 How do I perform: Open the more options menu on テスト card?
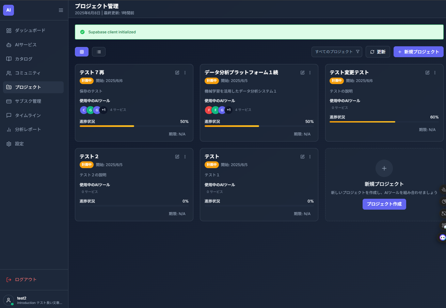pos(310,157)
